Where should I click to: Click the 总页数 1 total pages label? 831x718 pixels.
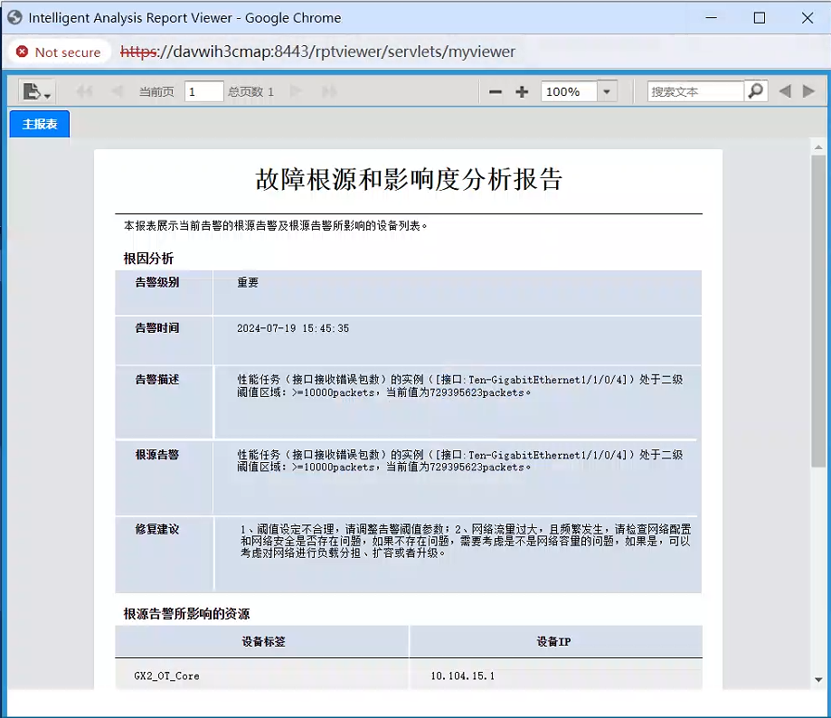pos(250,91)
